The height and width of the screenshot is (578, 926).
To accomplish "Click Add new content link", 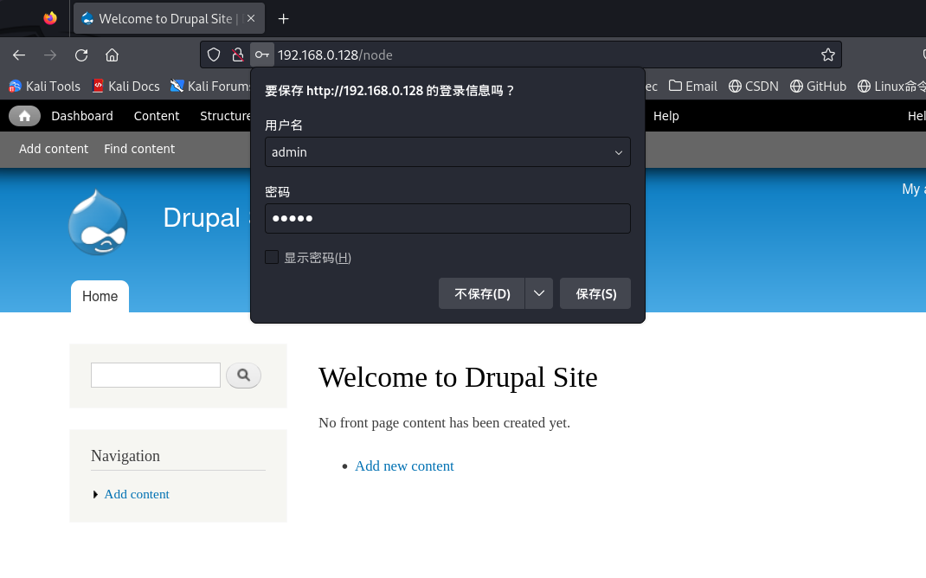I will coord(404,466).
